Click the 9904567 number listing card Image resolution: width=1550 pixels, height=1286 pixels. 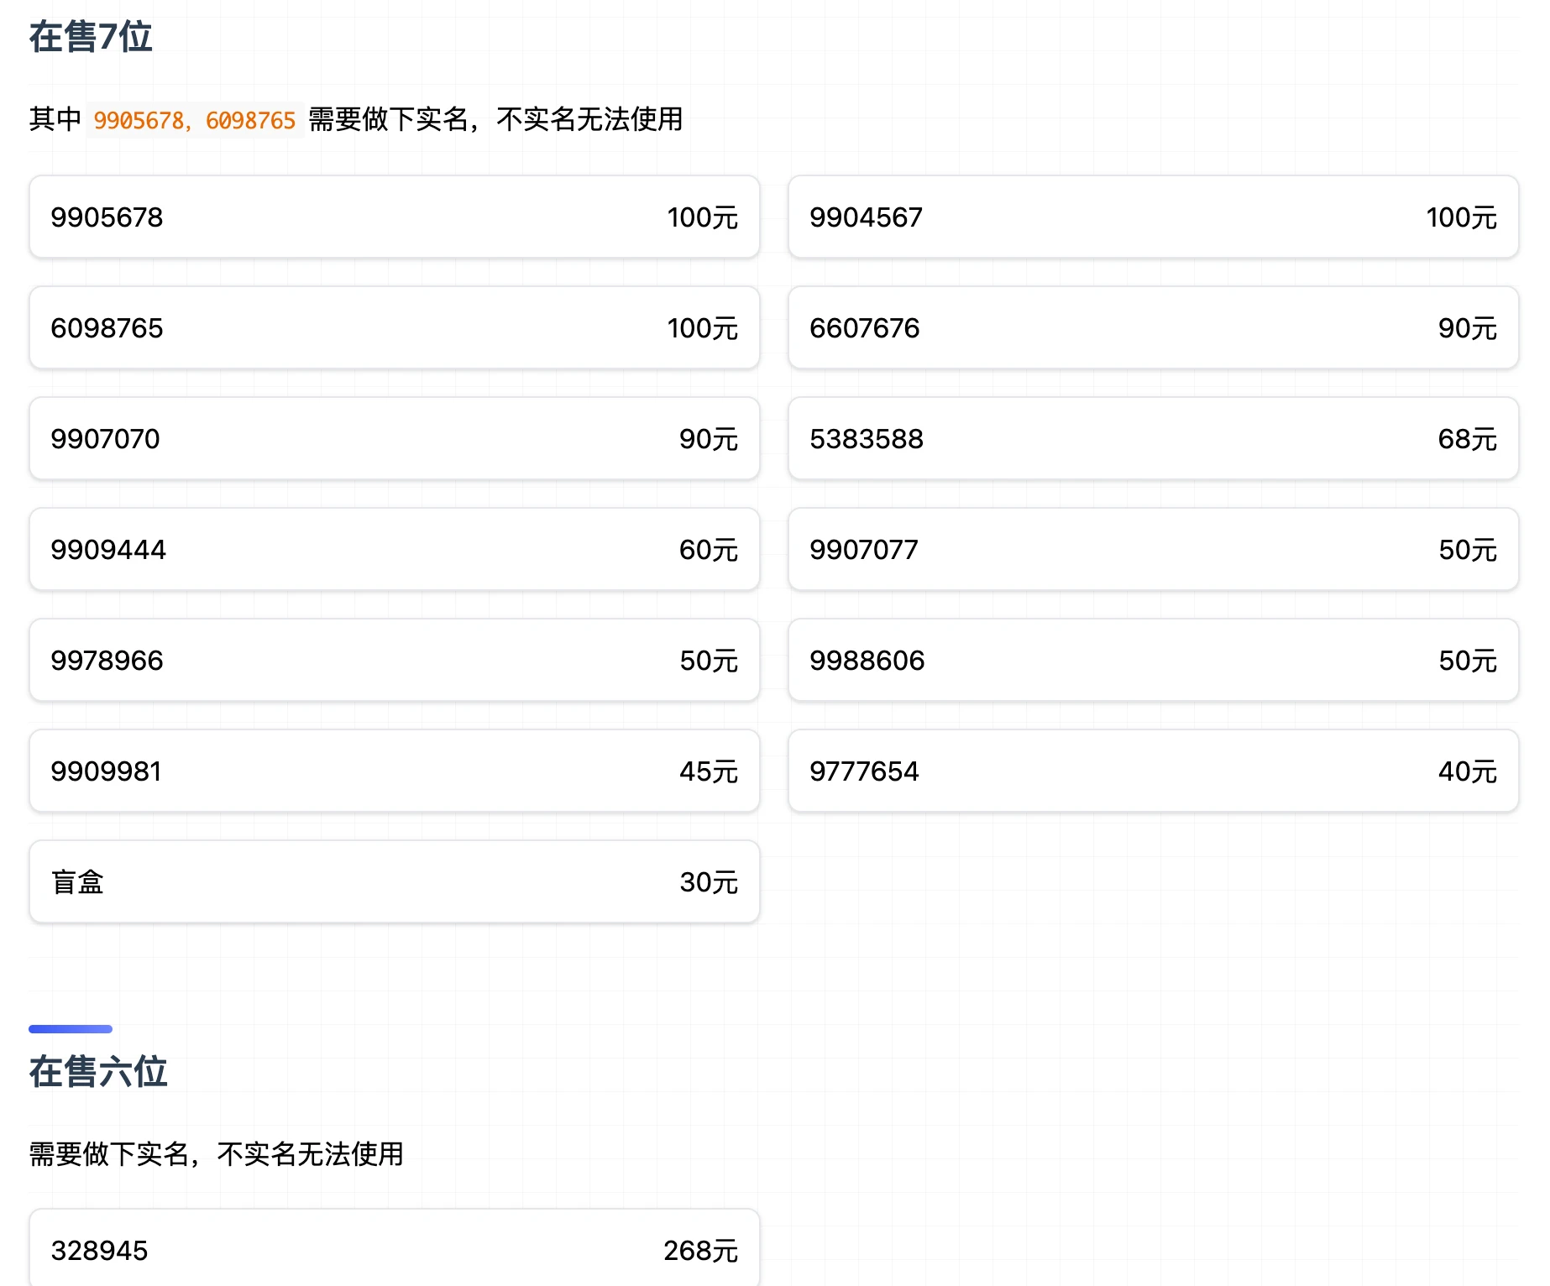pyautogui.click(x=1153, y=217)
